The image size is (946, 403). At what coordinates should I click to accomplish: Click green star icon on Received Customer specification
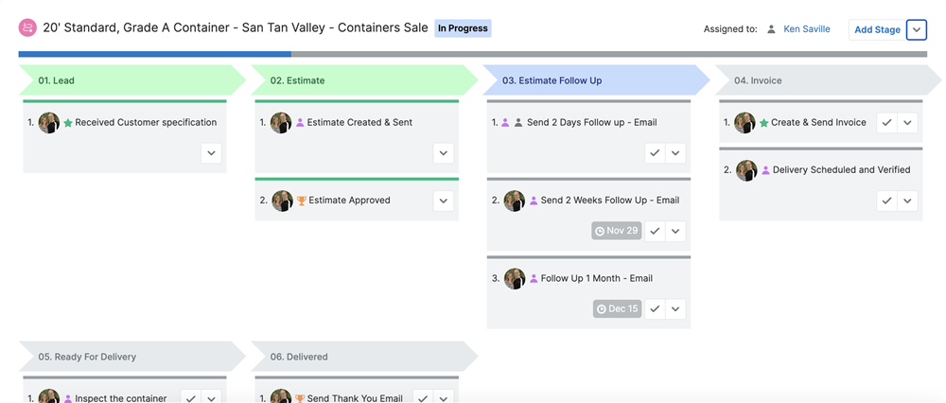point(68,122)
